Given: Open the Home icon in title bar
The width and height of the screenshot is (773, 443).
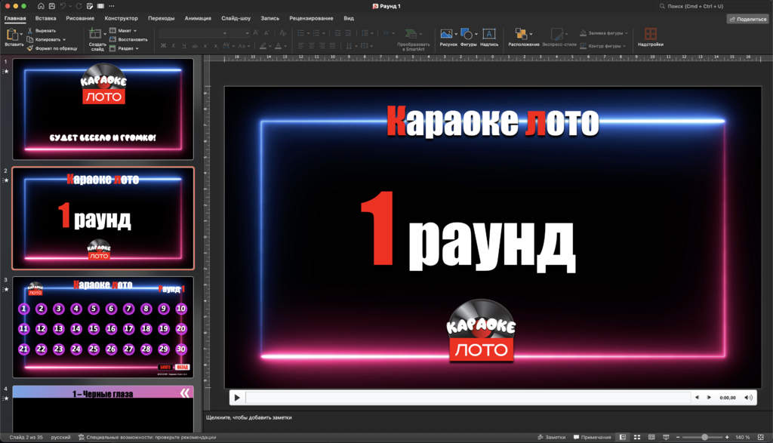Looking at the screenshot, I should [x=41, y=6].
